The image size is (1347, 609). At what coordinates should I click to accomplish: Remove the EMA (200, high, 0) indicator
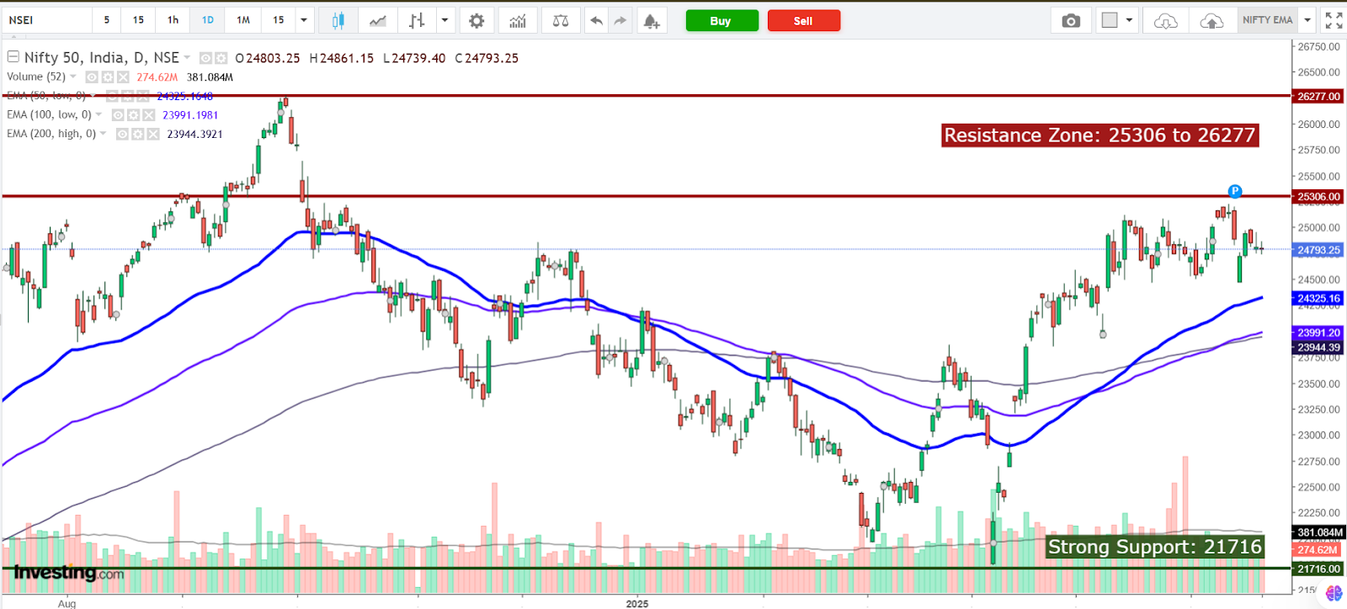(x=152, y=135)
